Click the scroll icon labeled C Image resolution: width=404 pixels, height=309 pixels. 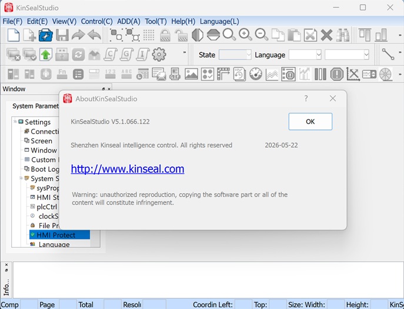pyautogui.click(x=111, y=54)
